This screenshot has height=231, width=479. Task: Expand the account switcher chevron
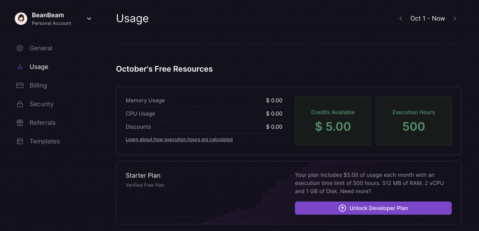(89, 19)
